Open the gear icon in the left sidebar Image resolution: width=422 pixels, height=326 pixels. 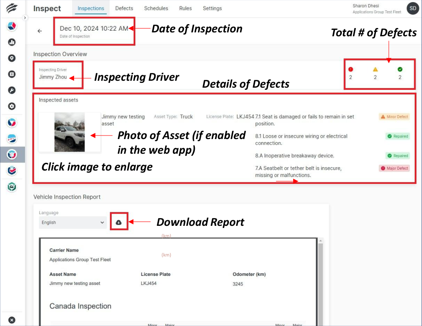(x=12, y=106)
